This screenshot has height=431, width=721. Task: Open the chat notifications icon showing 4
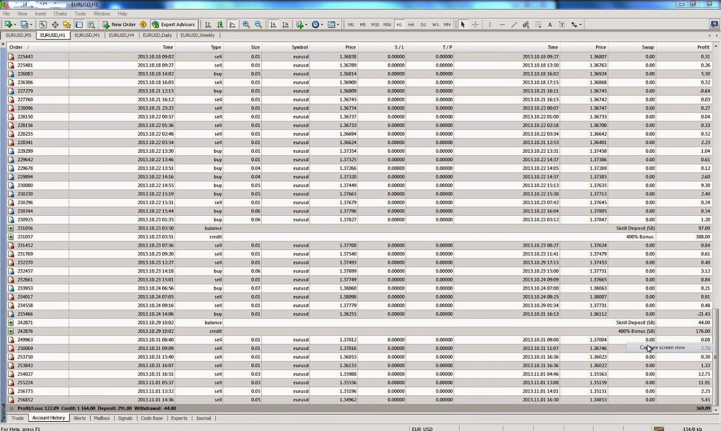(x=714, y=24)
